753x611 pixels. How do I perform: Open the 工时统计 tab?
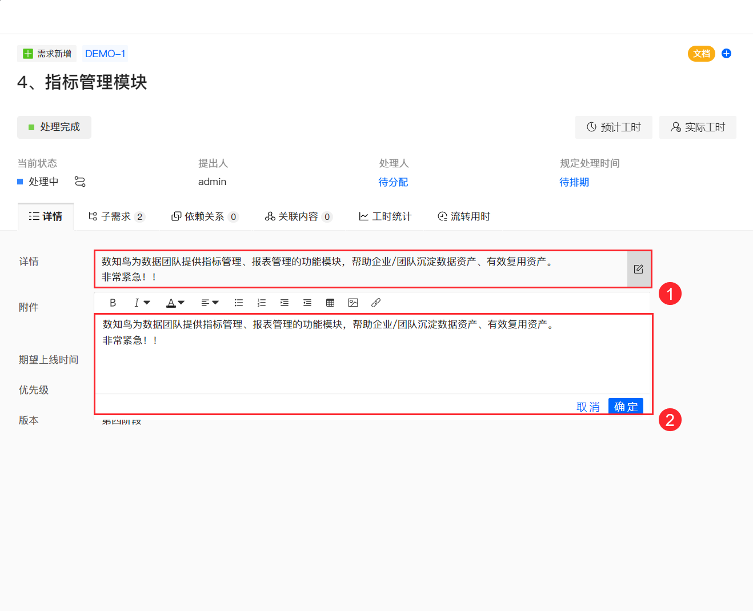(385, 216)
